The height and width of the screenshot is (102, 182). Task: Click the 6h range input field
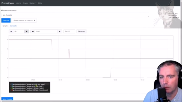click(19, 31)
